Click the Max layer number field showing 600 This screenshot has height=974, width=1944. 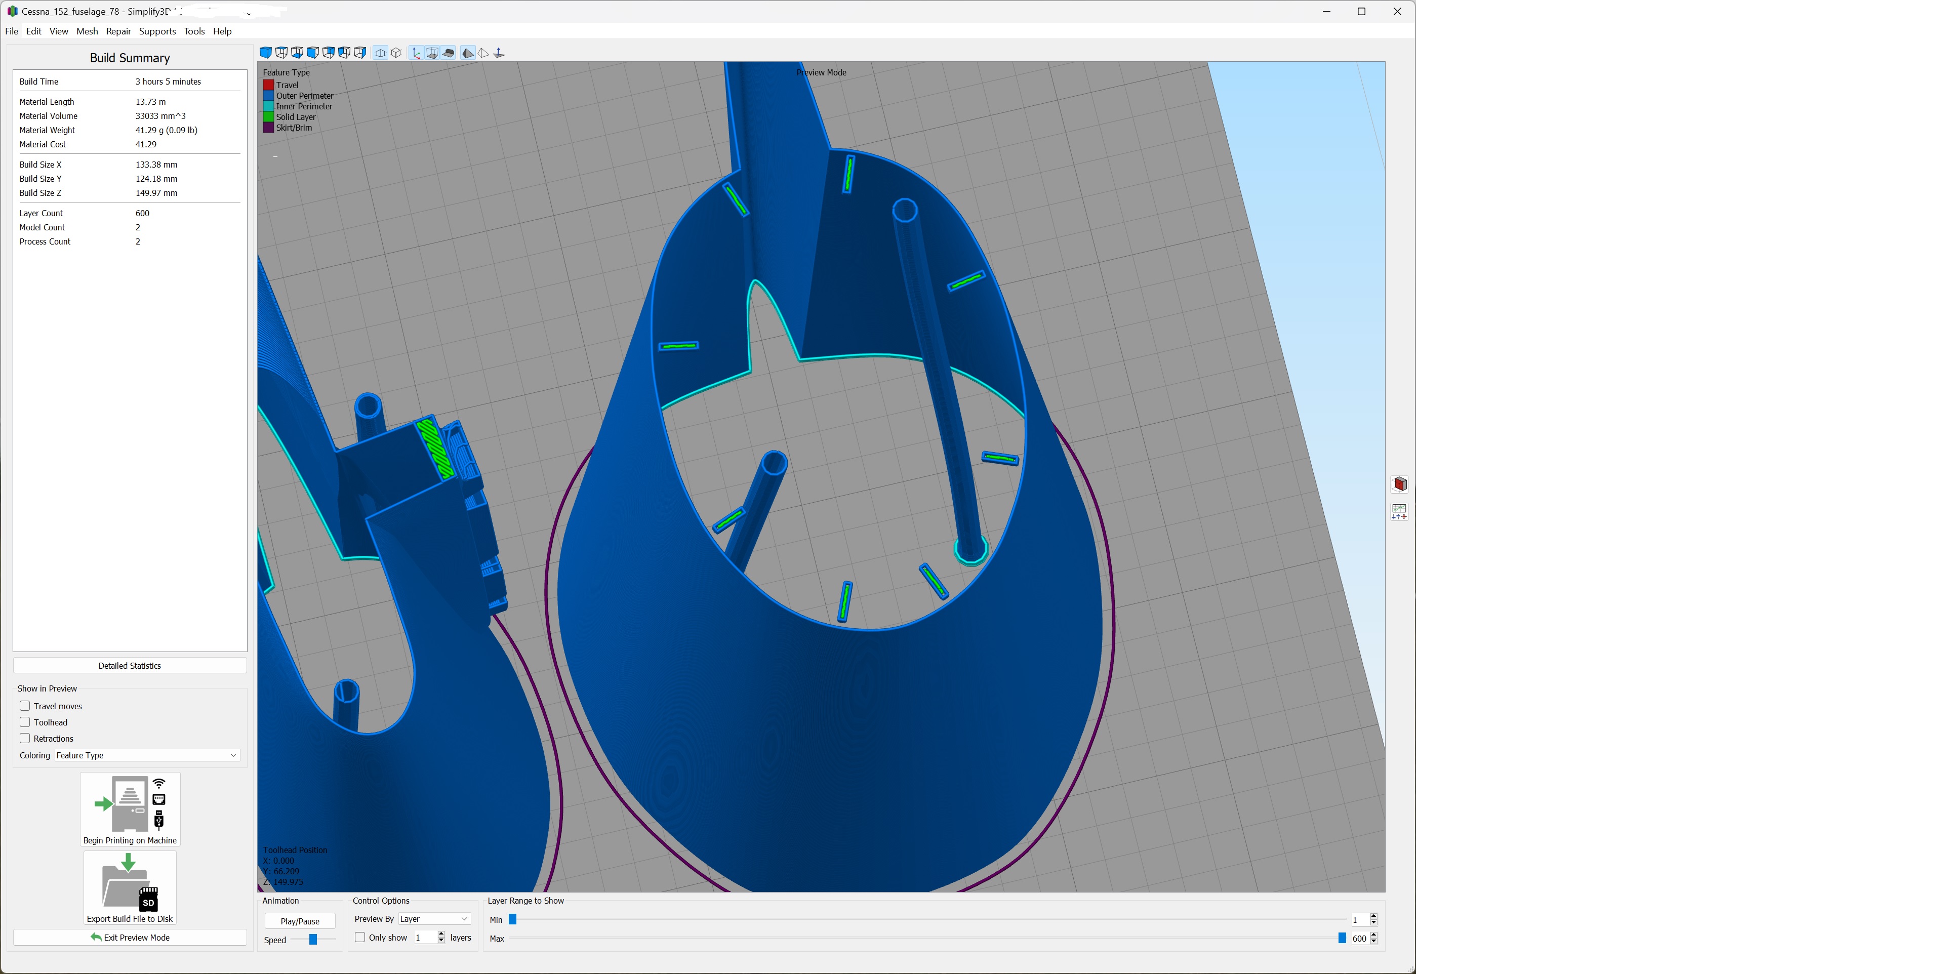coord(1360,939)
